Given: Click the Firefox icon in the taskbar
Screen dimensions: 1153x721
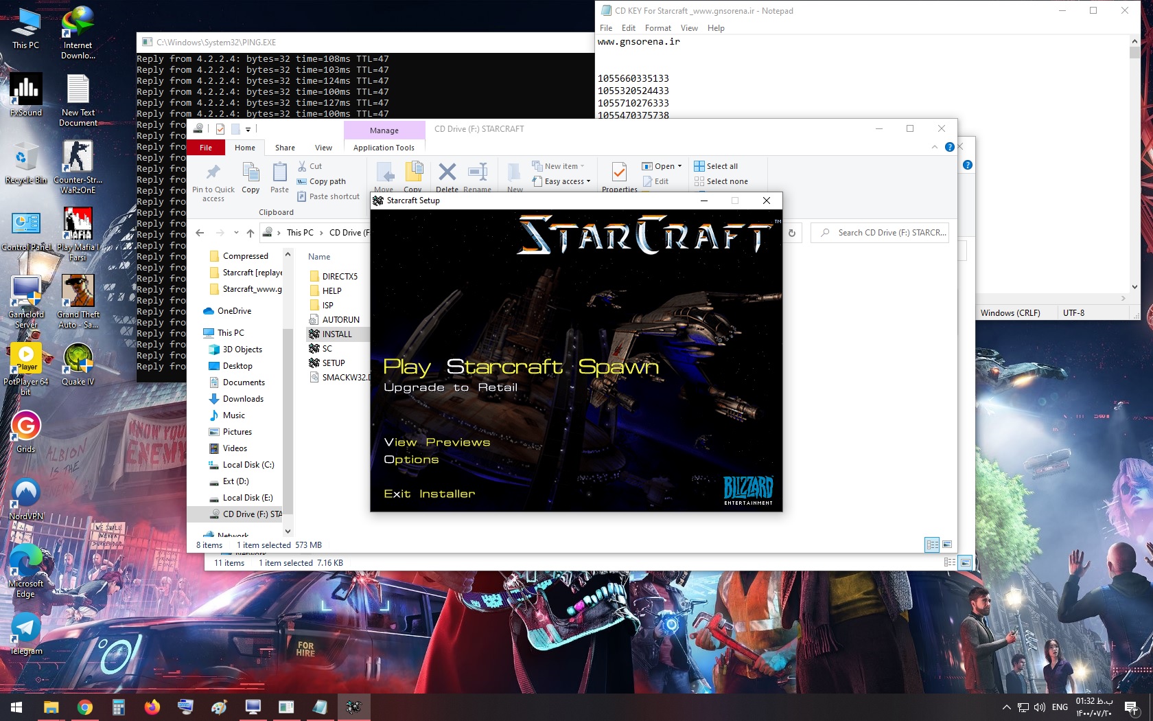Looking at the screenshot, I should pos(152,707).
